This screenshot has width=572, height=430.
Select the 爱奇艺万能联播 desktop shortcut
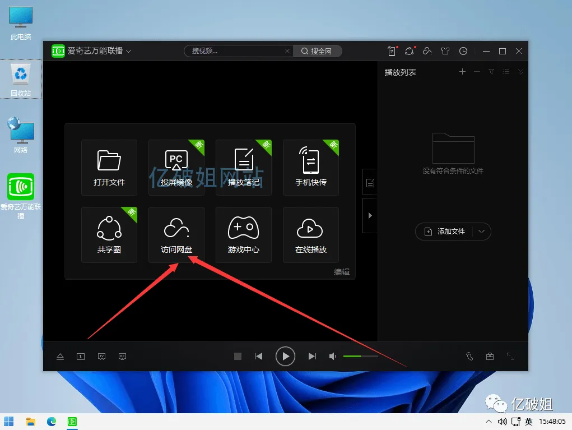(x=21, y=196)
